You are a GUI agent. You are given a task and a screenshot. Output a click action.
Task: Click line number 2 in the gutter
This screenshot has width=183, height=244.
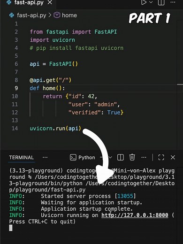16,32
